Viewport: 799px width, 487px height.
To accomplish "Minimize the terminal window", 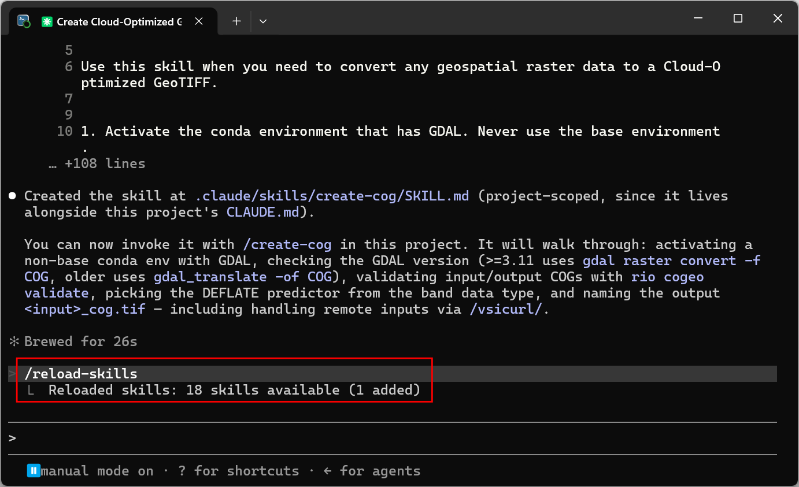I will (x=698, y=18).
